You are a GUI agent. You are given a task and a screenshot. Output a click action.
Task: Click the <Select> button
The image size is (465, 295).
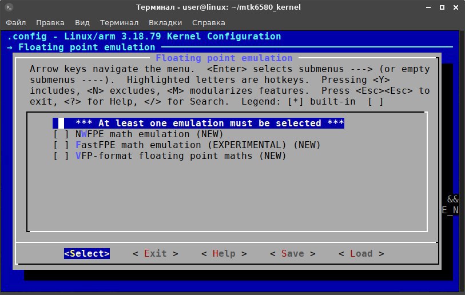point(87,253)
